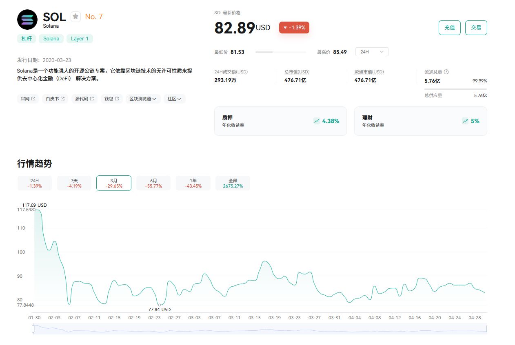The height and width of the screenshot is (345, 515).
Task: Click the 质押 yield trend icon
Action: click(317, 121)
